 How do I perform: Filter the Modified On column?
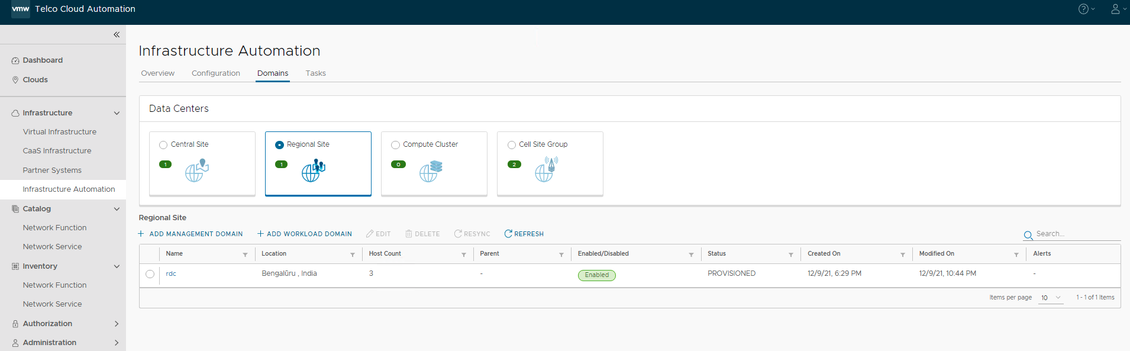coord(1016,255)
